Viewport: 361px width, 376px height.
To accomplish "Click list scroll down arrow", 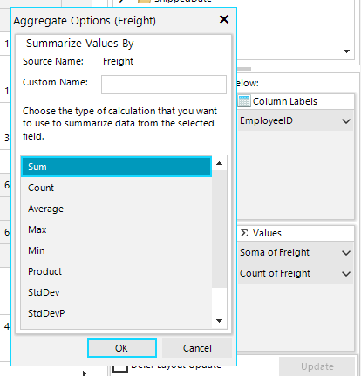I will pos(220,321).
